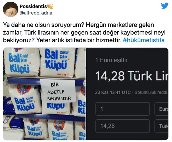Open the Possidentis display name

pos(33,6)
